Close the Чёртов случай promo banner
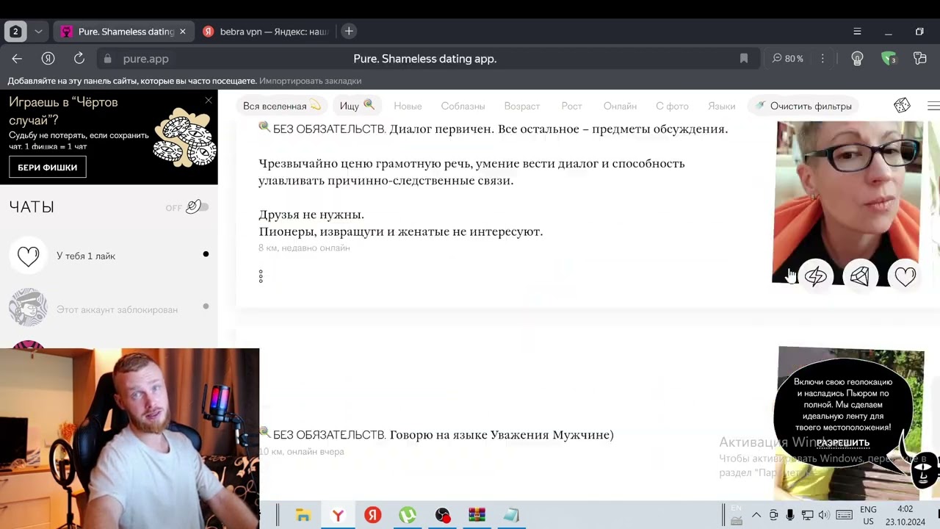Viewport: 940px width, 529px height. 209,100
